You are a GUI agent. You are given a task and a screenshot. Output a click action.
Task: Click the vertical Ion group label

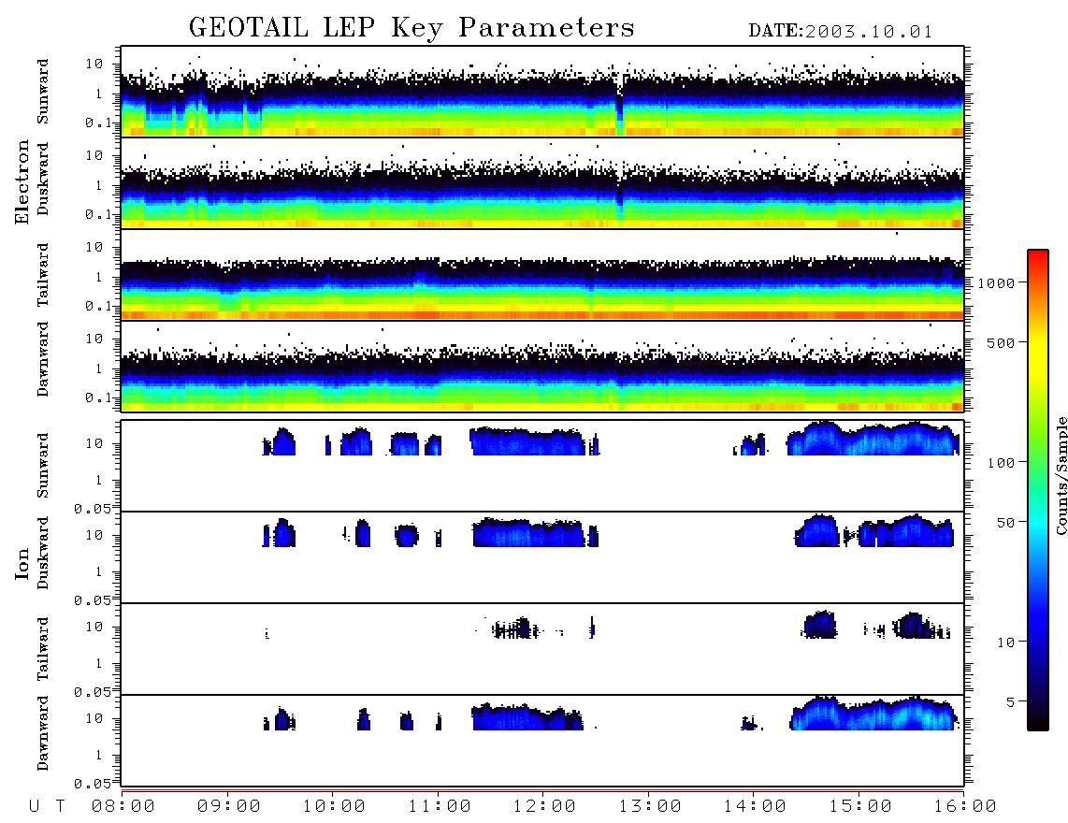pyautogui.click(x=22, y=563)
